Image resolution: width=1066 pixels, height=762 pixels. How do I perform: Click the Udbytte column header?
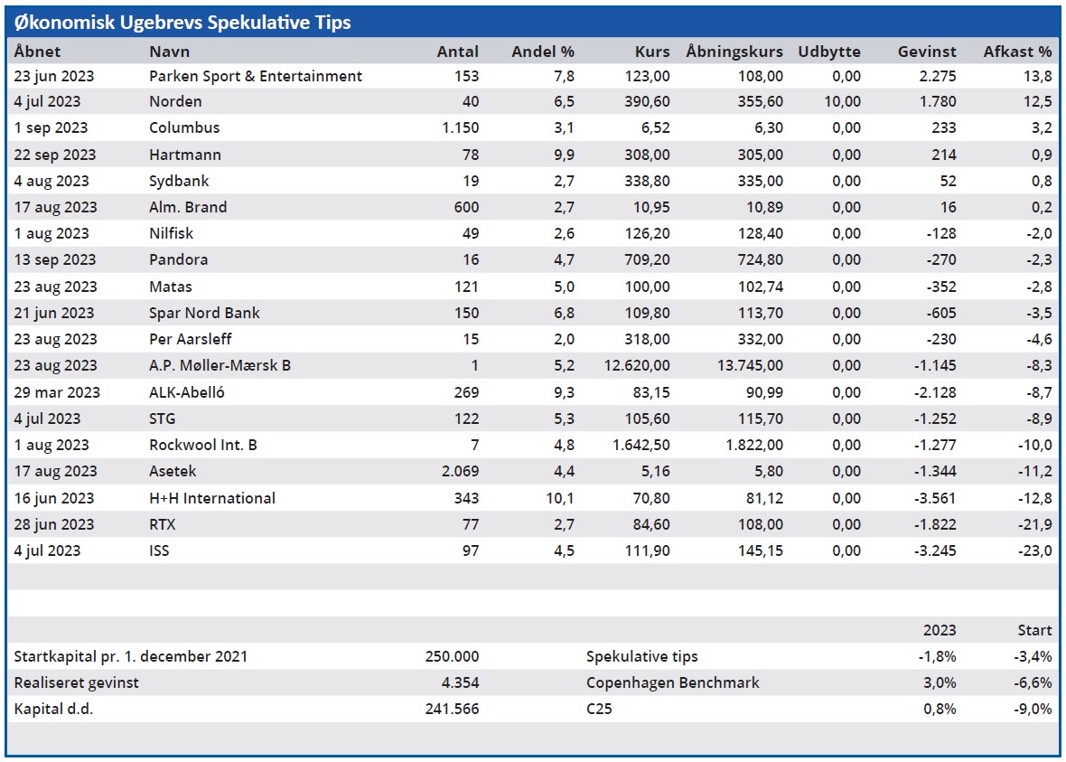click(x=830, y=52)
